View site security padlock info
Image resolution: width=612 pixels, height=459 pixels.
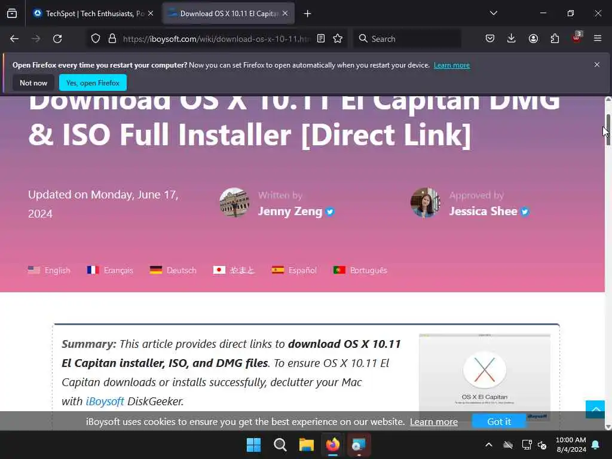(112, 39)
